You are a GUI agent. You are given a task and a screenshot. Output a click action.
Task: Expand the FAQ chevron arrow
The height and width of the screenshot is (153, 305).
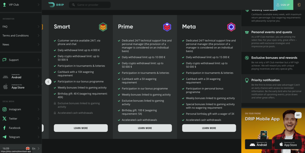[39, 27]
